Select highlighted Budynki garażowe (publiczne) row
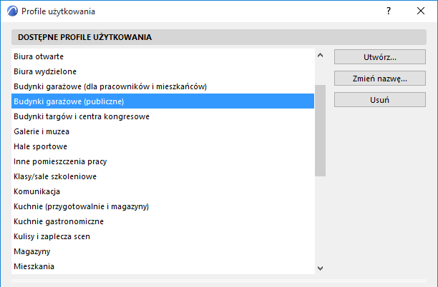 pos(163,101)
